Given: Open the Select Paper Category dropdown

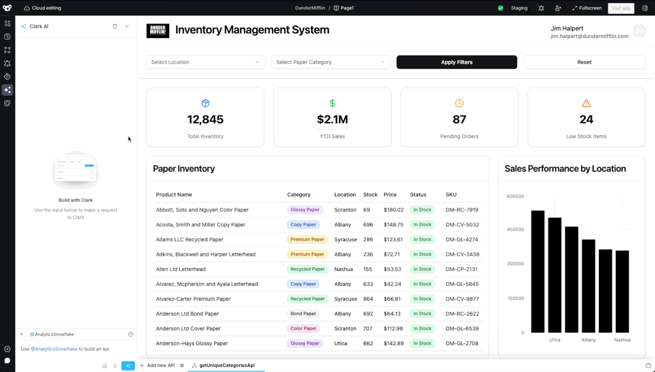Looking at the screenshot, I should tap(331, 62).
